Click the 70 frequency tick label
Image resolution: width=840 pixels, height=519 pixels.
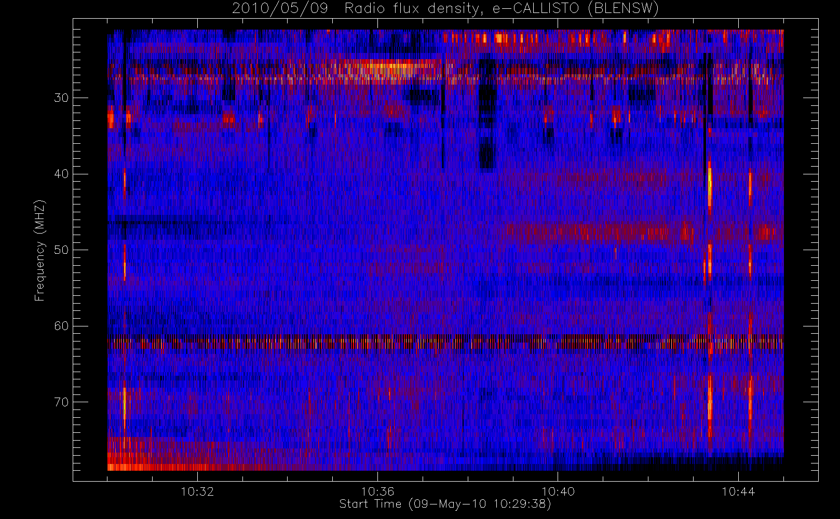(61, 402)
